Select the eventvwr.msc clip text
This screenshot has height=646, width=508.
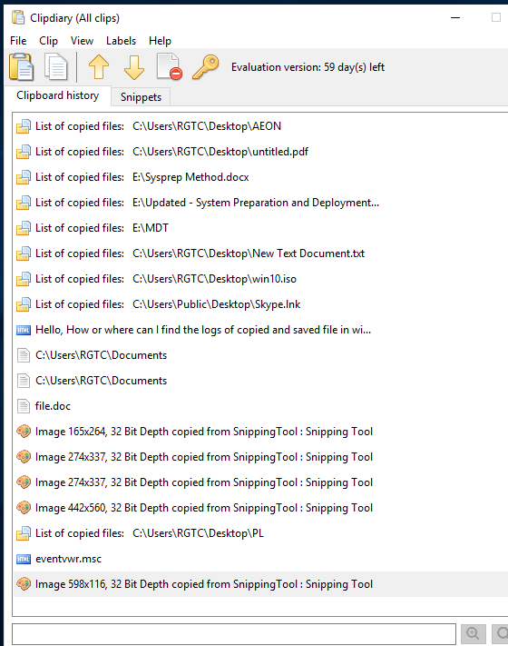pyautogui.click(x=68, y=559)
